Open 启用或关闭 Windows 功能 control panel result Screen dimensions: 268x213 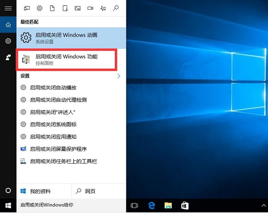pyautogui.click(x=67, y=60)
